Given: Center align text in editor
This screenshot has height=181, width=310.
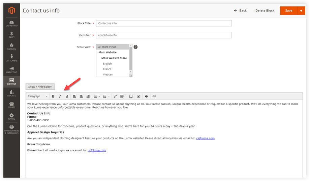Looking at the screenshot, I should pos(81,96).
